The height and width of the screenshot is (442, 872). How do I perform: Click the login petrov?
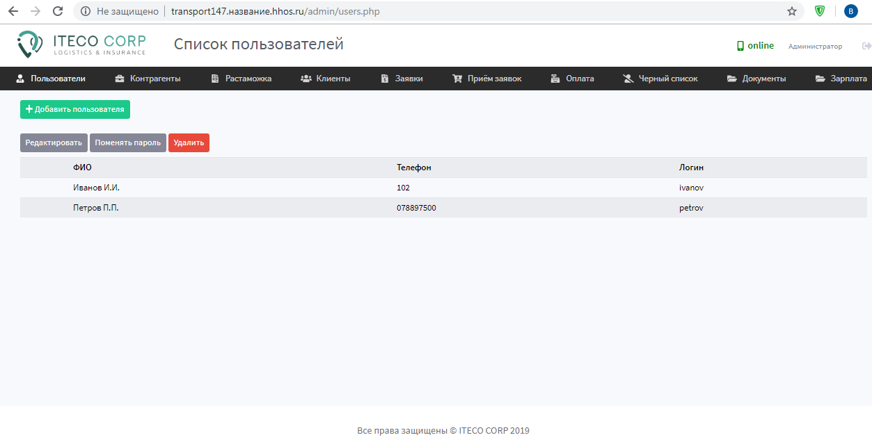(x=691, y=208)
